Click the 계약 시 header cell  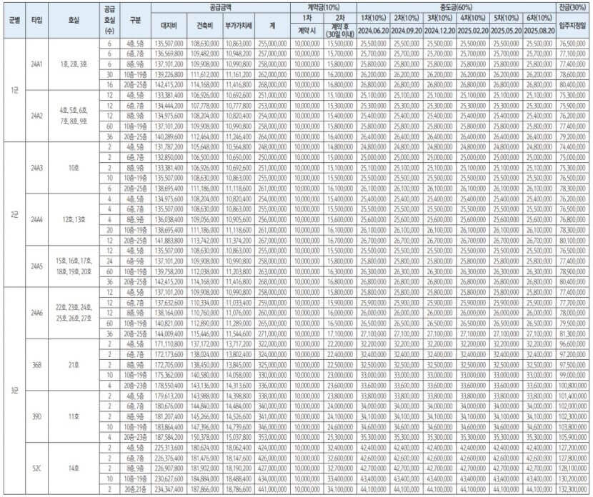point(307,31)
